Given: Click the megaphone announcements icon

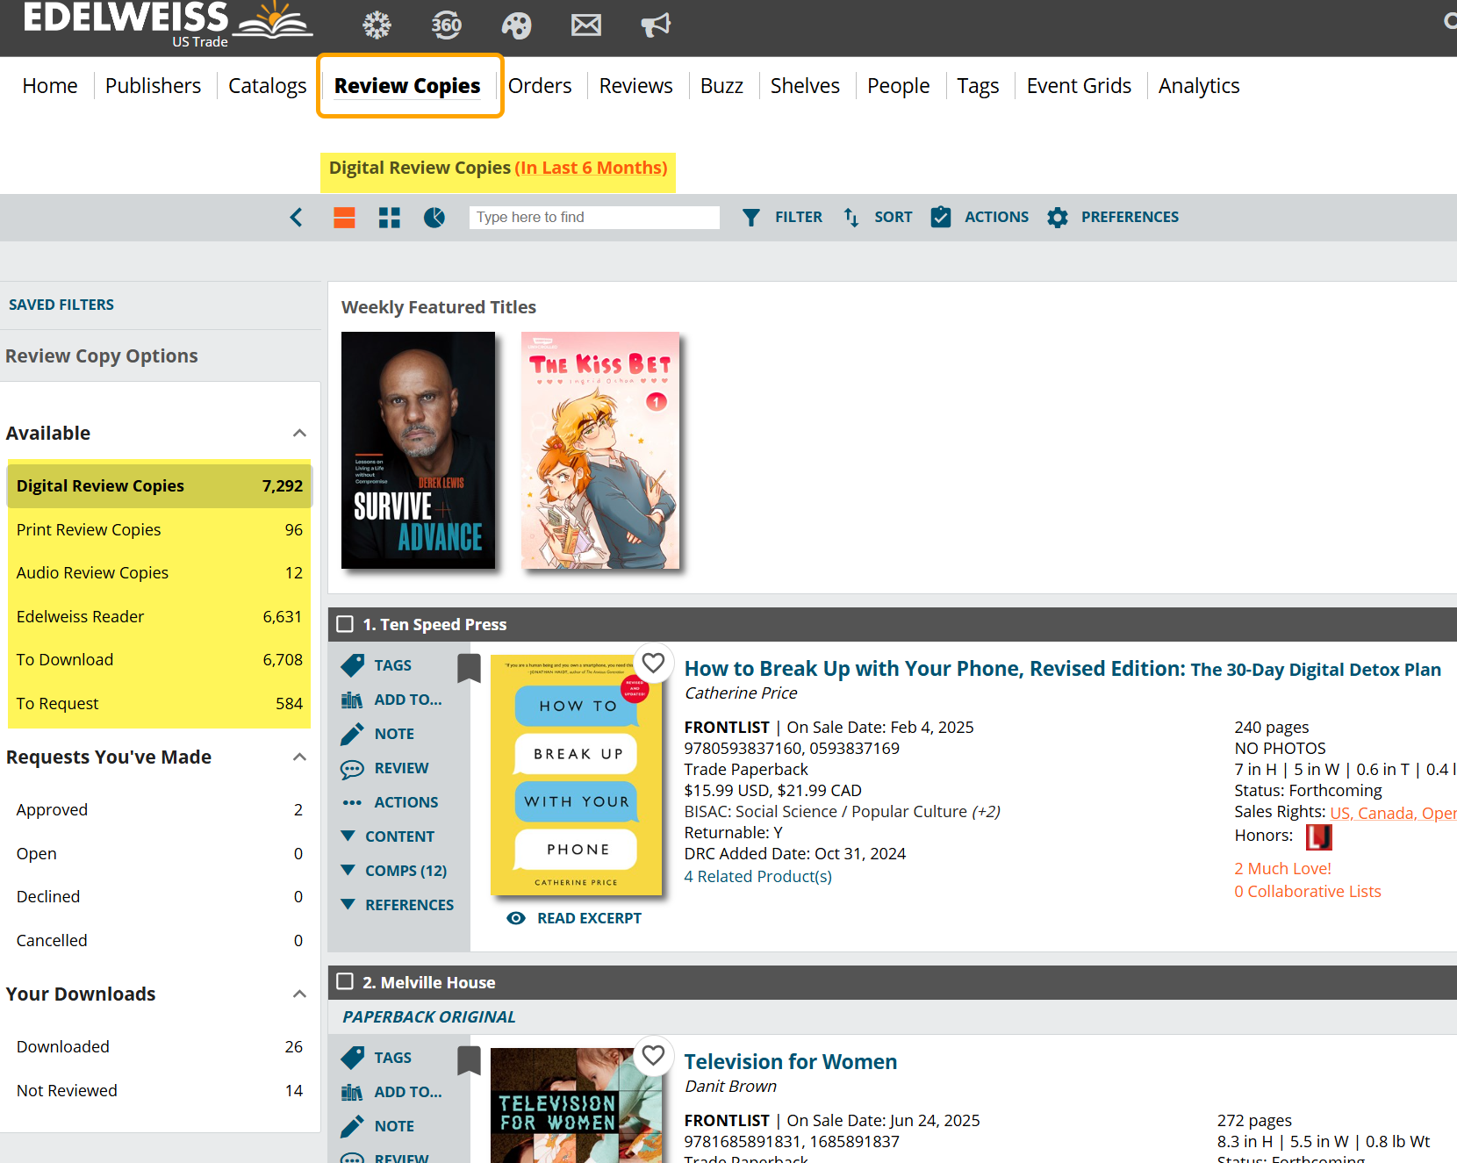Looking at the screenshot, I should tap(655, 25).
